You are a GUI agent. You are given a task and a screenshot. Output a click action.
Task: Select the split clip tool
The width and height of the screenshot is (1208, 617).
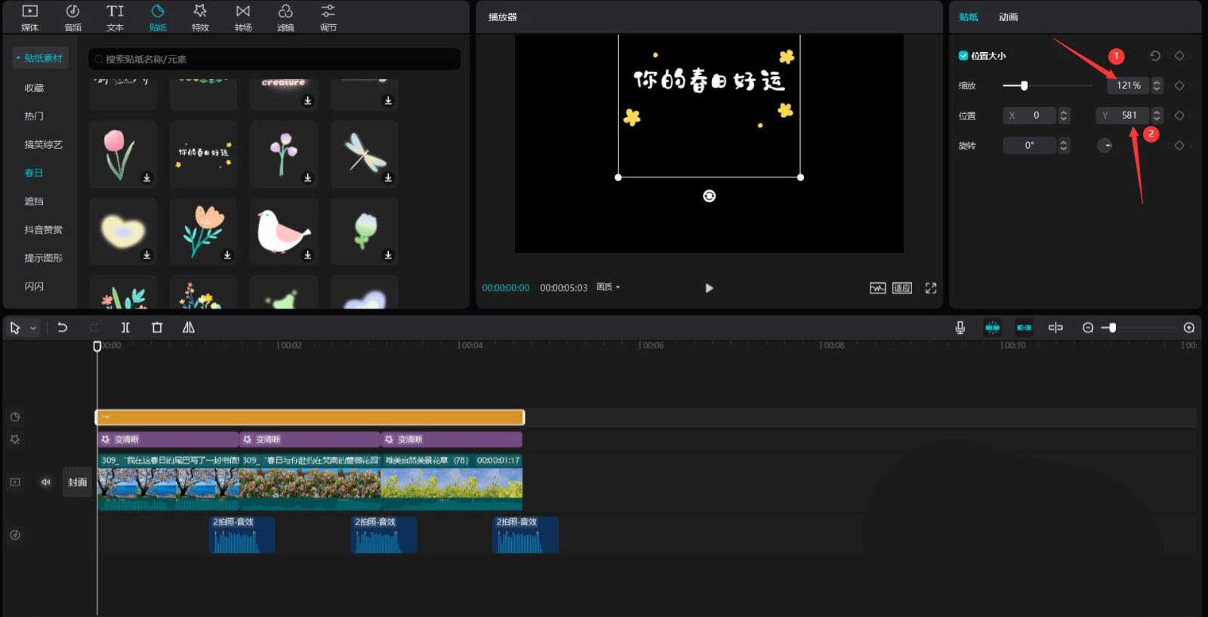tap(125, 328)
